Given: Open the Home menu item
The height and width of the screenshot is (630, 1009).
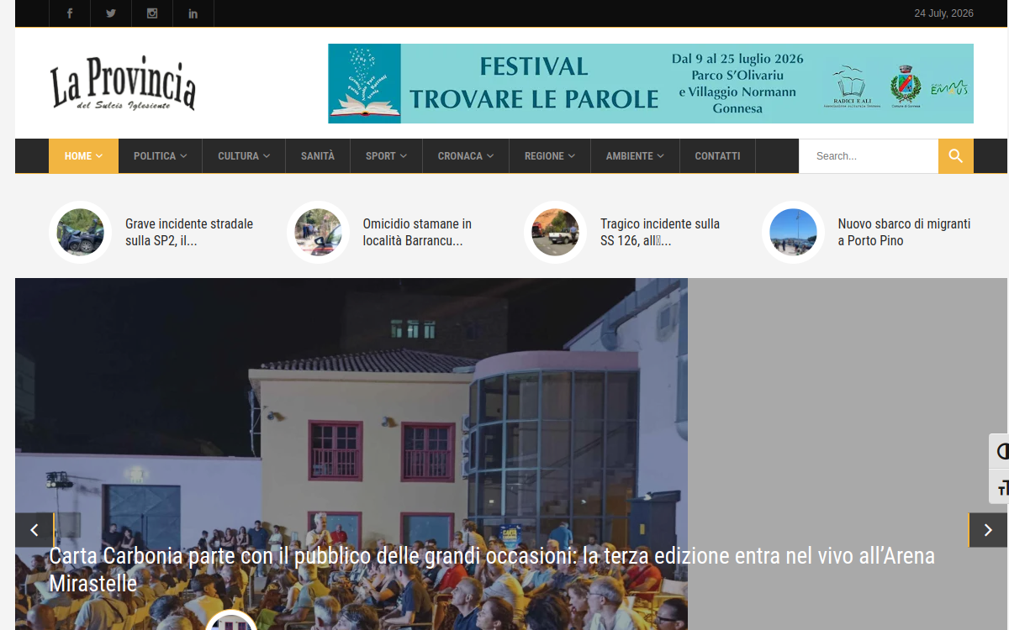Looking at the screenshot, I should (x=83, y=156).
